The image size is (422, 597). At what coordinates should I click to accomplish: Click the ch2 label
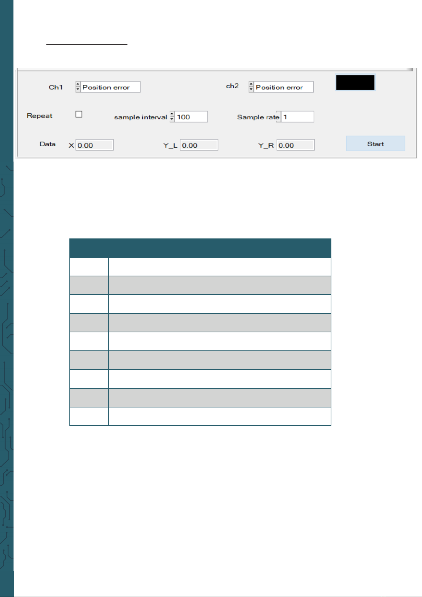(232, 86)
